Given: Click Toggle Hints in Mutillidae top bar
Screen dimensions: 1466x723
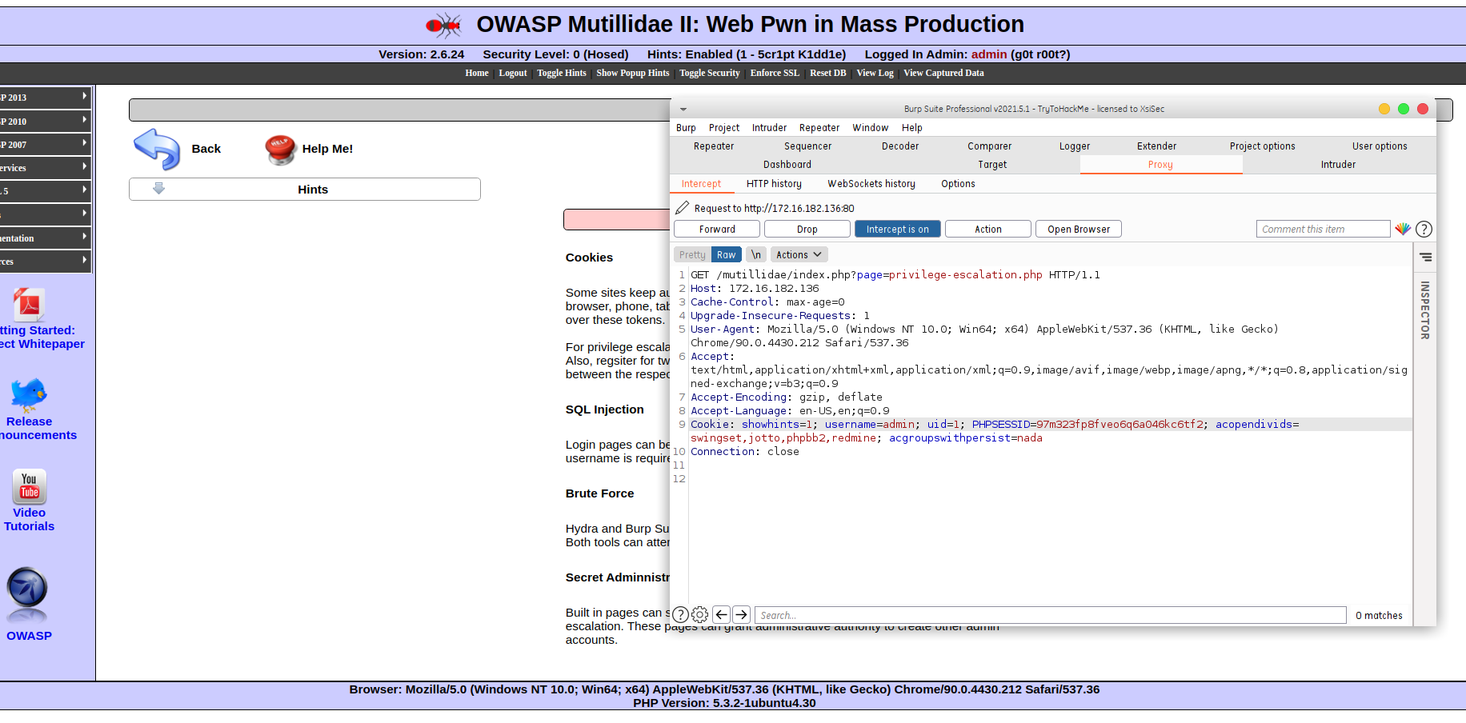Looking at the screenshot, I should [562, 73].
